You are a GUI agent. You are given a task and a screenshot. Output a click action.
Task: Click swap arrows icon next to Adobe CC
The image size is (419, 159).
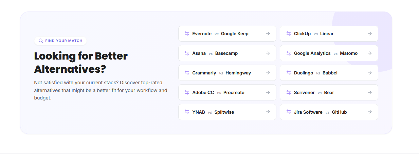tap(187, 92)
